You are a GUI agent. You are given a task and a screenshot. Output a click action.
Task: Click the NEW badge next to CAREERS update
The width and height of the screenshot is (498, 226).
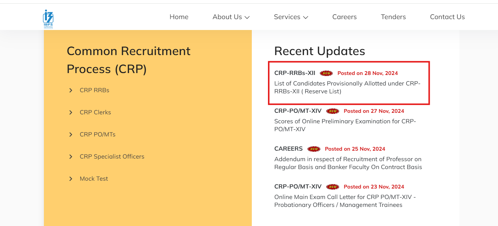pyautogui.click(x=314, y=149)
